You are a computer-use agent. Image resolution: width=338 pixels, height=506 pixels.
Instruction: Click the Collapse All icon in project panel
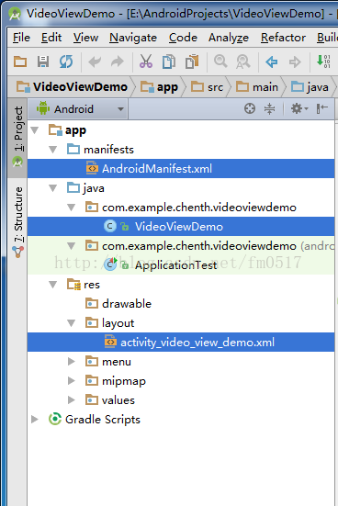pyautogui.click(x=269, y=108)
